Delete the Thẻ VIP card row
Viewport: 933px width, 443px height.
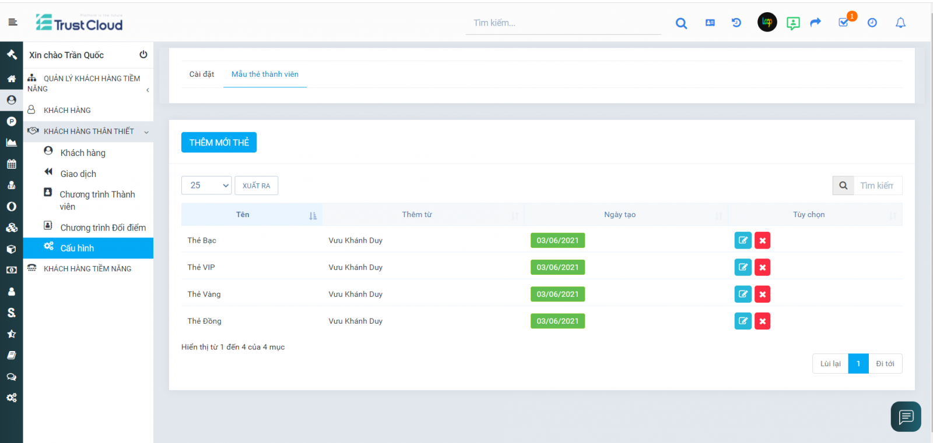coord(762,268)
